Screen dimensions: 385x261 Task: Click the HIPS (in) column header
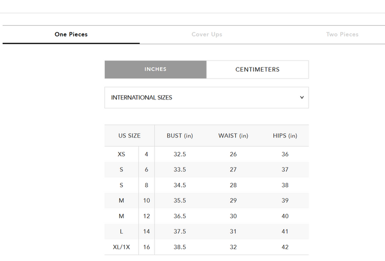pos(285,136)
